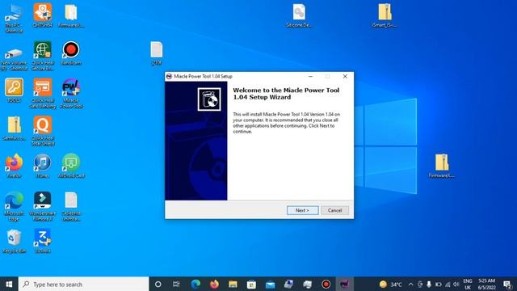Select the This PC shortcut on desktop
The width and height of the screenshot is (517, 291).
pos(14,18)
